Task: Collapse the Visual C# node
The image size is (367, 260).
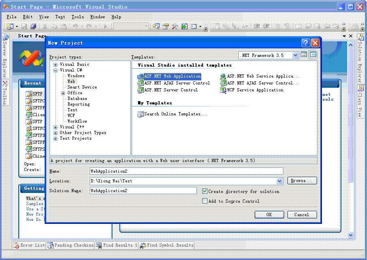Action: [55, 70]
